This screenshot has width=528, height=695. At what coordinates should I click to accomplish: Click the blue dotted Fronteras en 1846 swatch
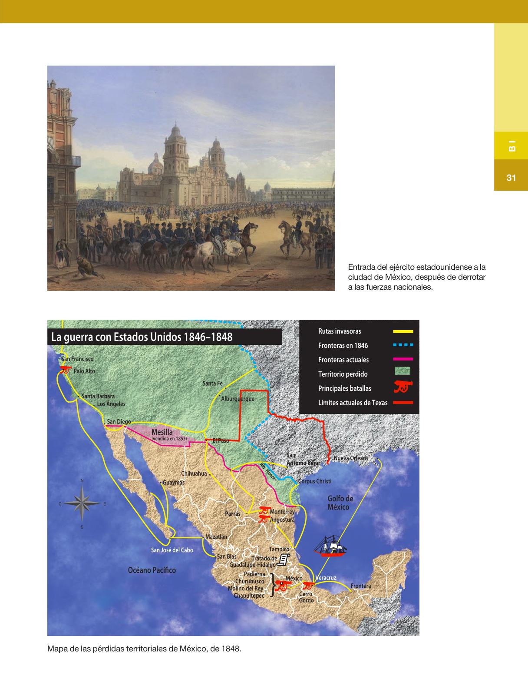[403, 345]
